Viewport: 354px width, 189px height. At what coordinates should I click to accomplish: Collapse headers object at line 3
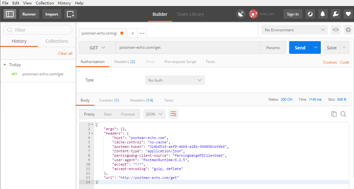point(92,133)
